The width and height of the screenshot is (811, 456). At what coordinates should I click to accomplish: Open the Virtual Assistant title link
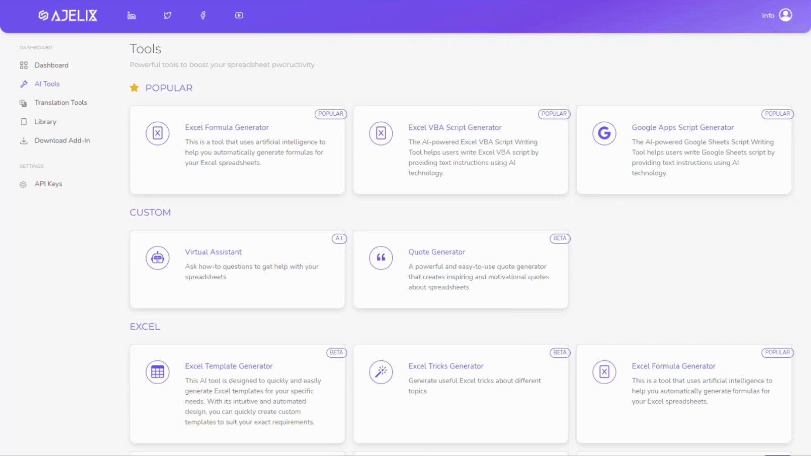[x=213, y=252]
